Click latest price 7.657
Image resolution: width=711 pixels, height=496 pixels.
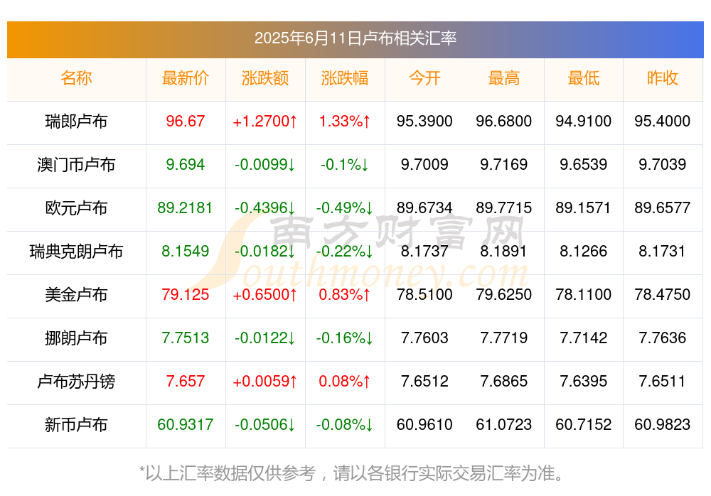(185, 382)
